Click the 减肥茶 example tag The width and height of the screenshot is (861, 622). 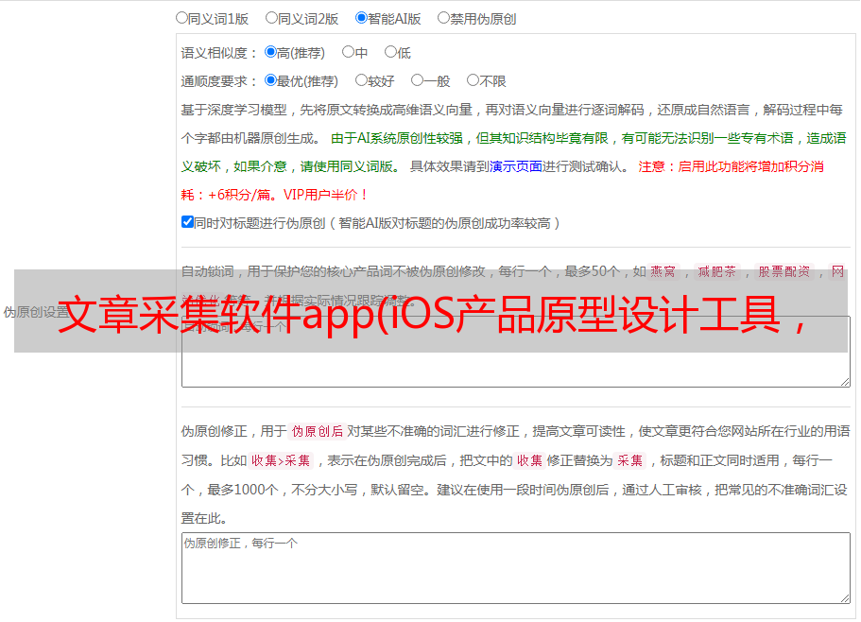click(x=717, y=271)
